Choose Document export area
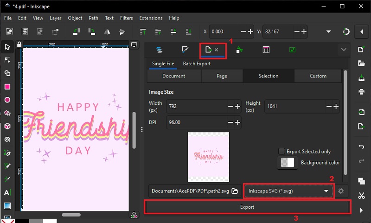 tap(174, 76)
